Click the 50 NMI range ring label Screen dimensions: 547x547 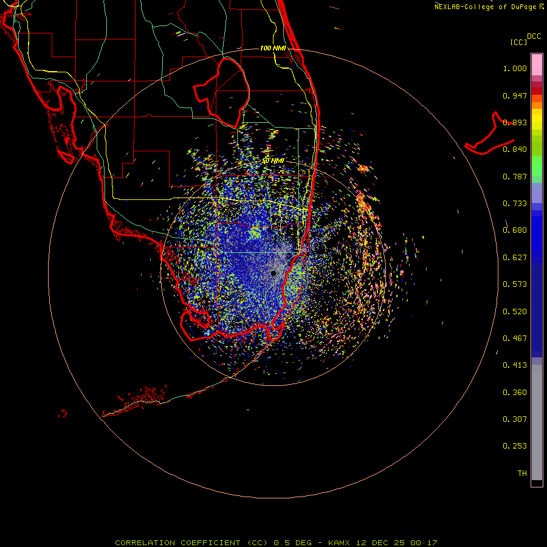pos(273,161)
